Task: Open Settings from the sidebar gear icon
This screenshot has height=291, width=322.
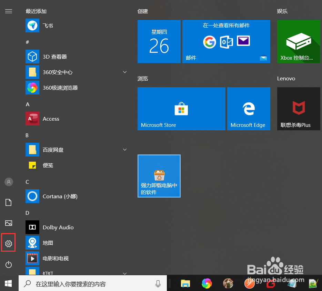Action: point(8,242)
